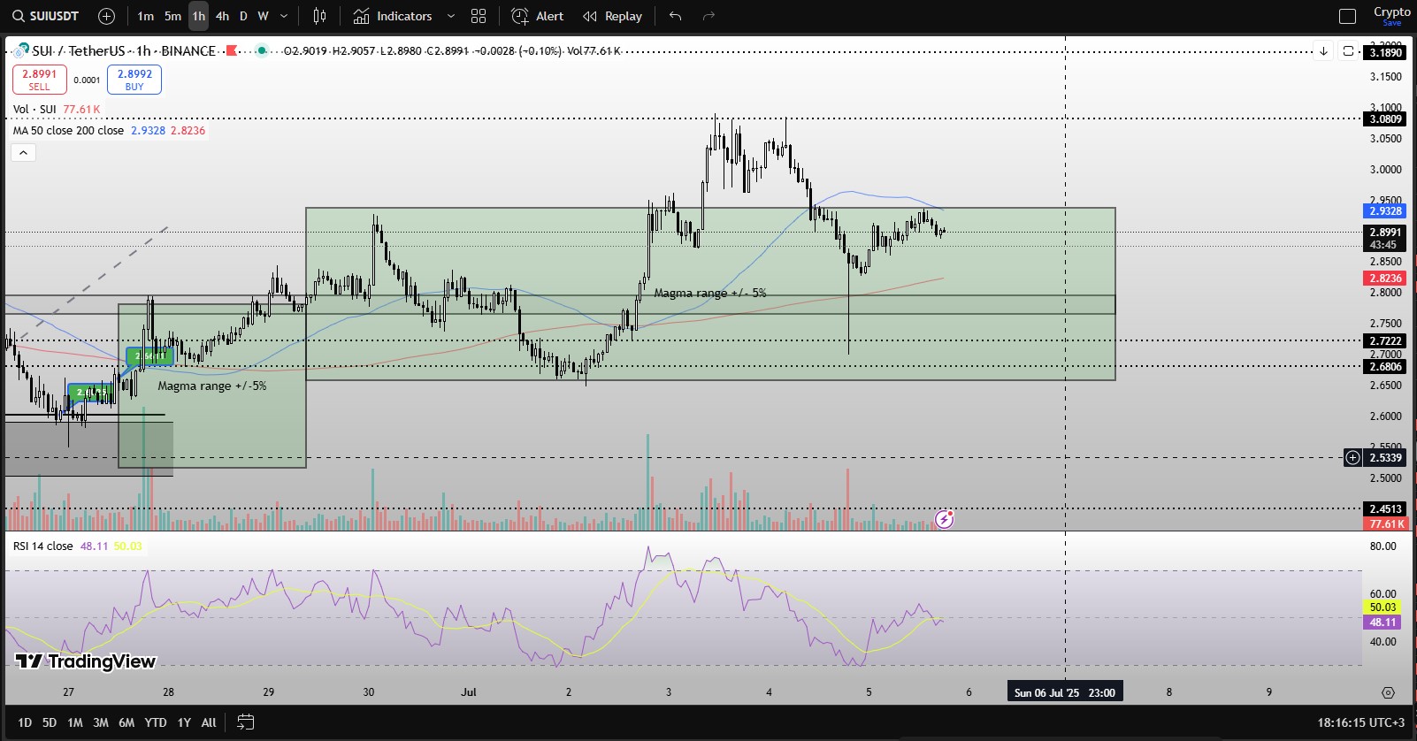
Task: Choose the 1M date range tab
Action: coord(75,722)
